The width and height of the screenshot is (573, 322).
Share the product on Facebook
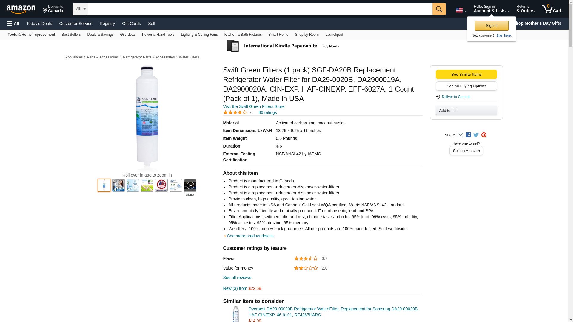pos(468,135)
